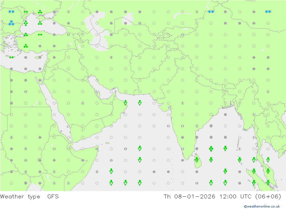Click the shower symbol over Sri Lanka

tap(197, 160)
